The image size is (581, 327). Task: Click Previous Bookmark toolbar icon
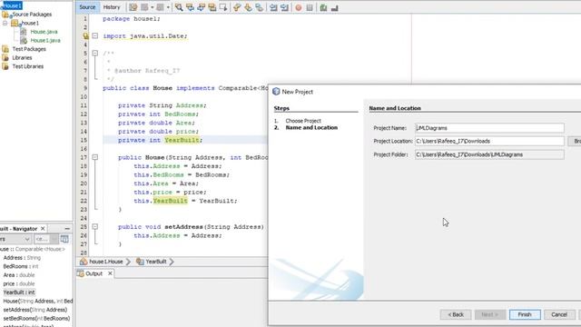point(237,7)
